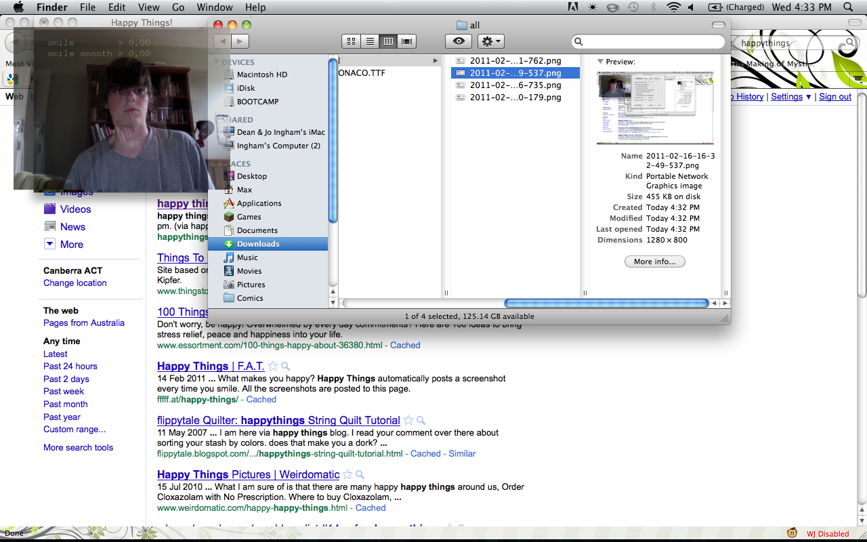Switch Finder to Cover Flow view
This screenshot has width=867, height=542.
407,41
